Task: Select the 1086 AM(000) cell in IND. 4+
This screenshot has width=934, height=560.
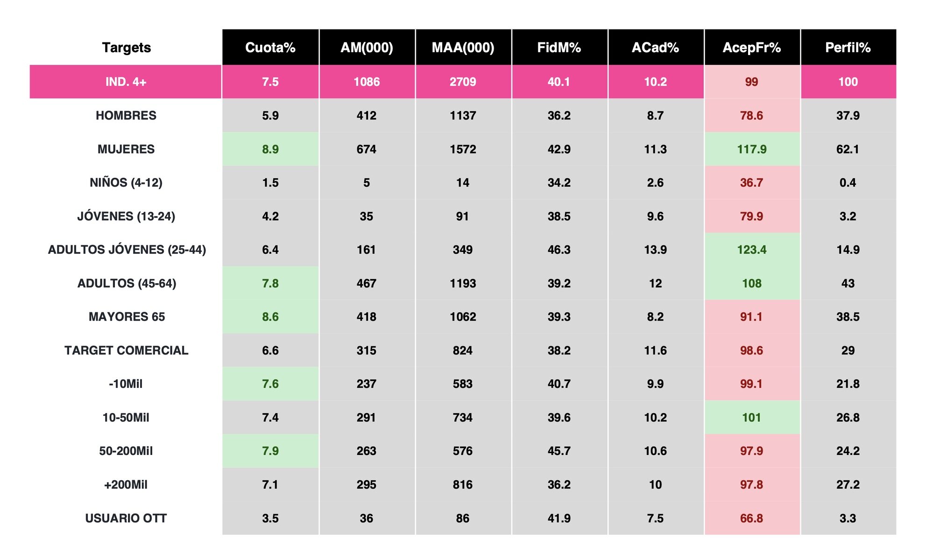Action: point(367,82)
